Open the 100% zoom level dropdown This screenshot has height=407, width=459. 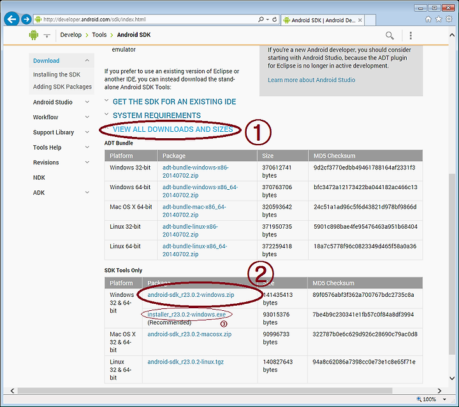[444, 399]
